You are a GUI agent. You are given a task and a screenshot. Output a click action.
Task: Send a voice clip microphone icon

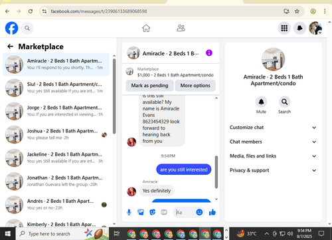(x=129, y=212)
